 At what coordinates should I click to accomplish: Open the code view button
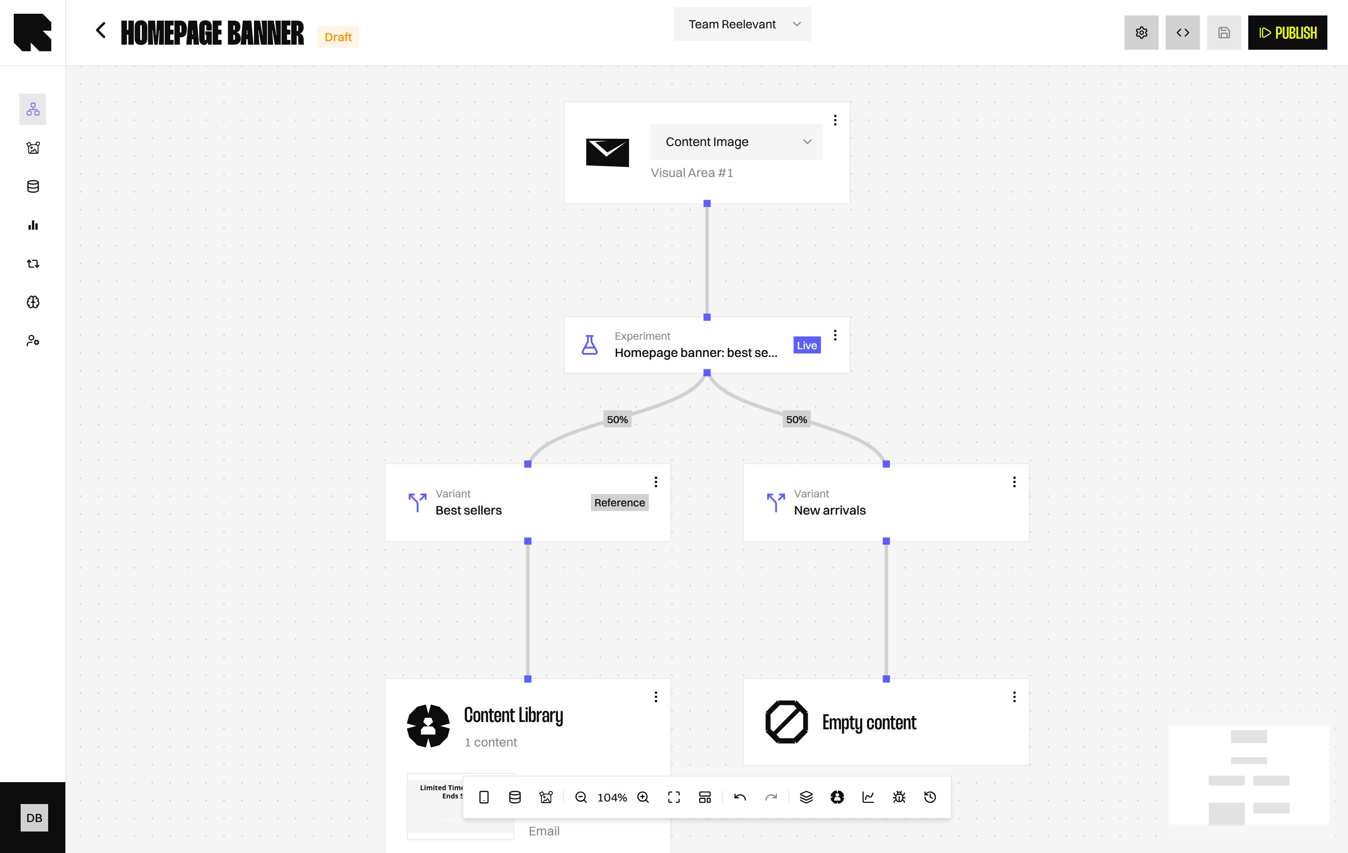[x=1183, y=33]
